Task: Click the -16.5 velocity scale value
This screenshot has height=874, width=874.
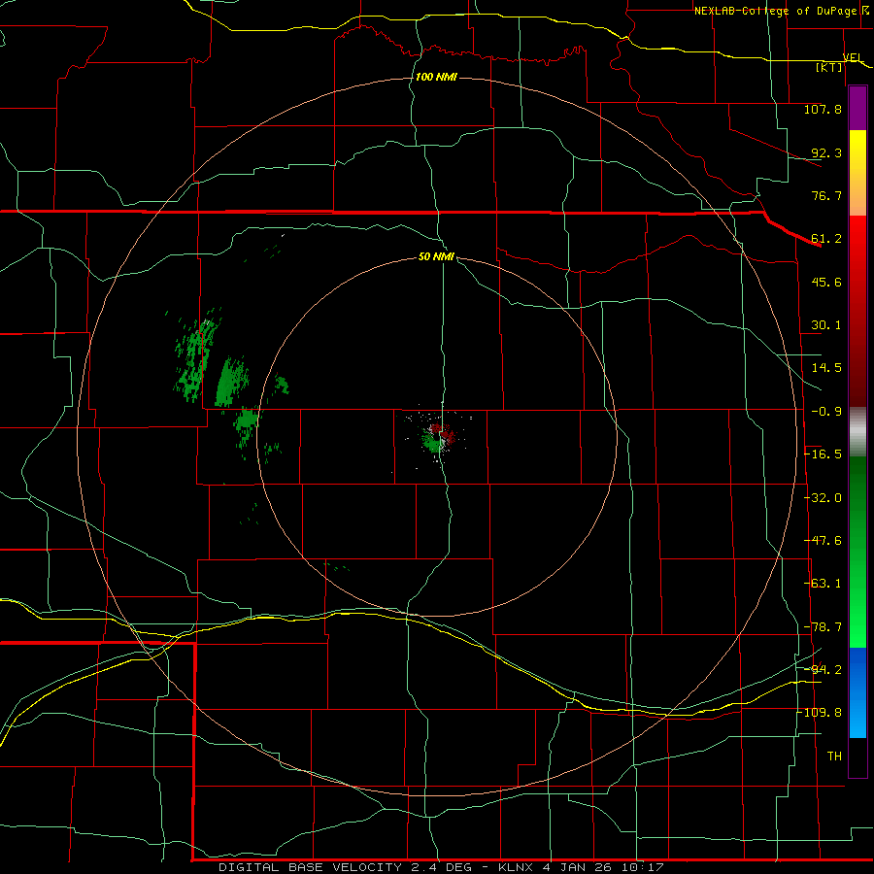Action: pyautogui.click(x=823, y=454)
